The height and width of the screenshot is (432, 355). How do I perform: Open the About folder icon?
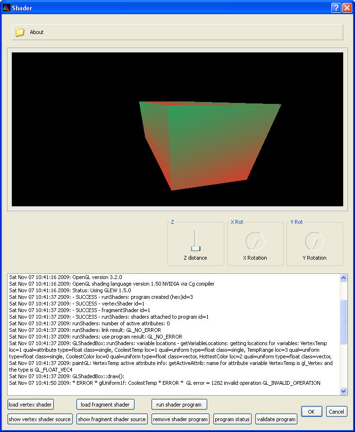point(20,32)
